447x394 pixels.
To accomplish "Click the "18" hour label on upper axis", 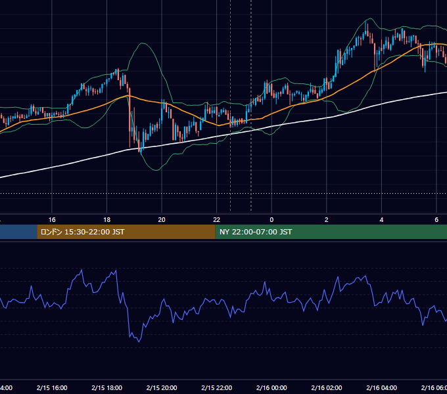I will click(x=107, y=220).
